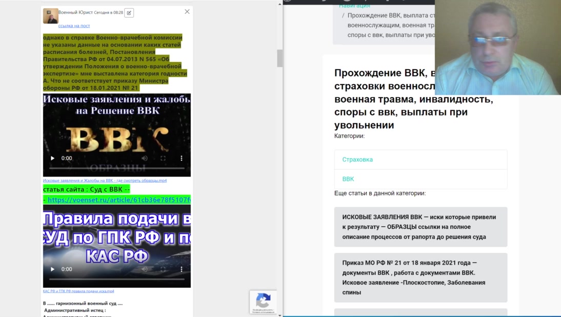Viewport: 561px width, 317px height.
Task: Open the 'Приказ МО РФ № 21' article card
Action: pyautogui.click(x=420, y=278)
